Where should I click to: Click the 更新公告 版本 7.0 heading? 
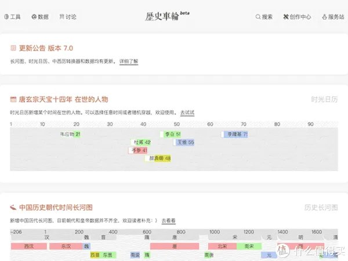tap(46, 48)
